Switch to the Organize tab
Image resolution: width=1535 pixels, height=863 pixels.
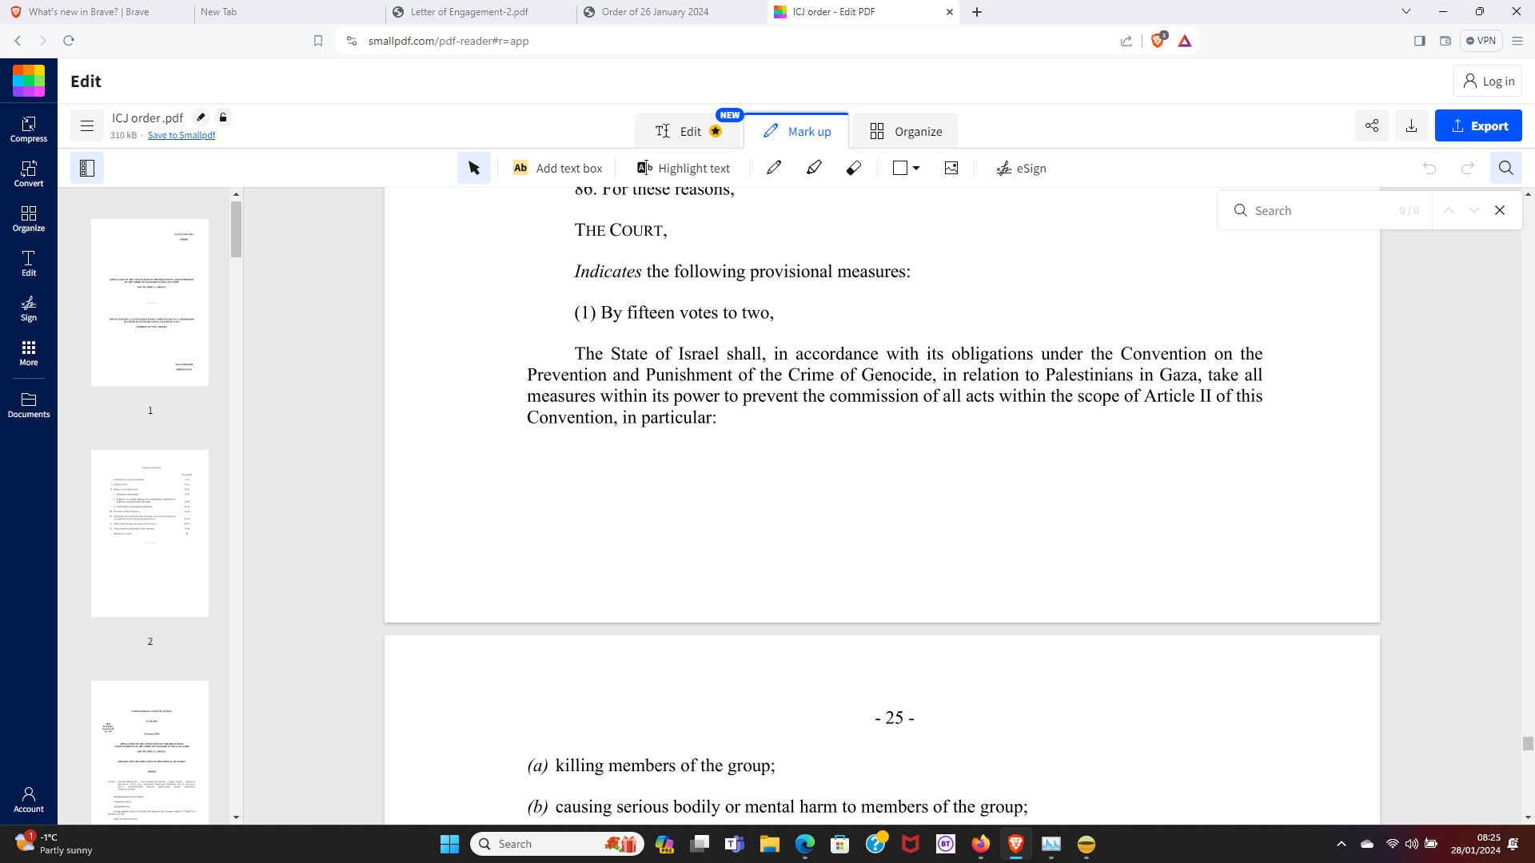906,131
